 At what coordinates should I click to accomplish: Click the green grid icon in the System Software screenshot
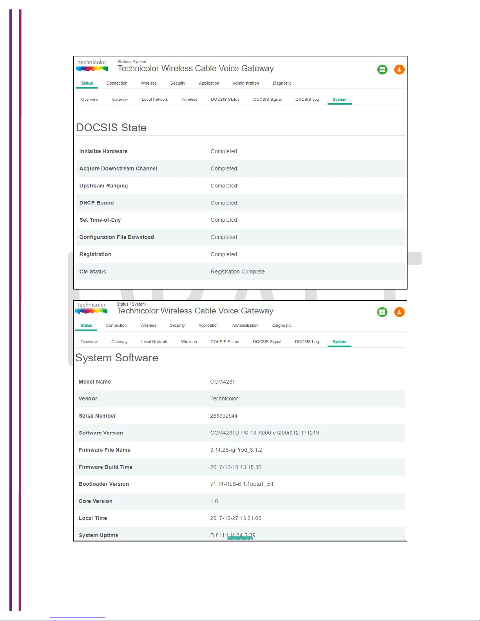point(382,312)
